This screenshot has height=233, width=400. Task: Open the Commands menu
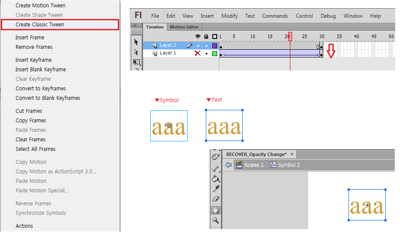tap(275, 16)
